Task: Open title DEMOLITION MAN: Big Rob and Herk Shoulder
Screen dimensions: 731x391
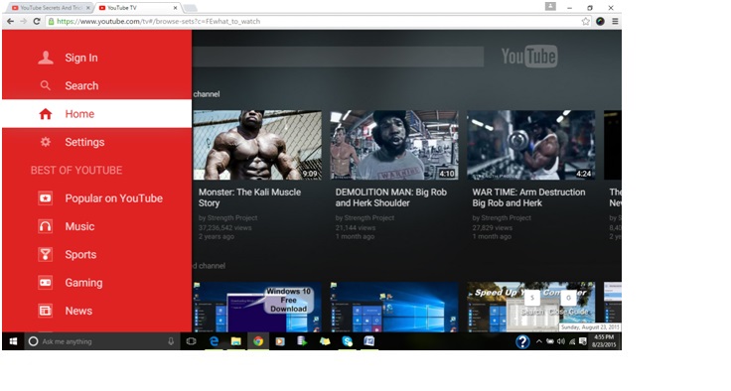Action: [390, 197]
